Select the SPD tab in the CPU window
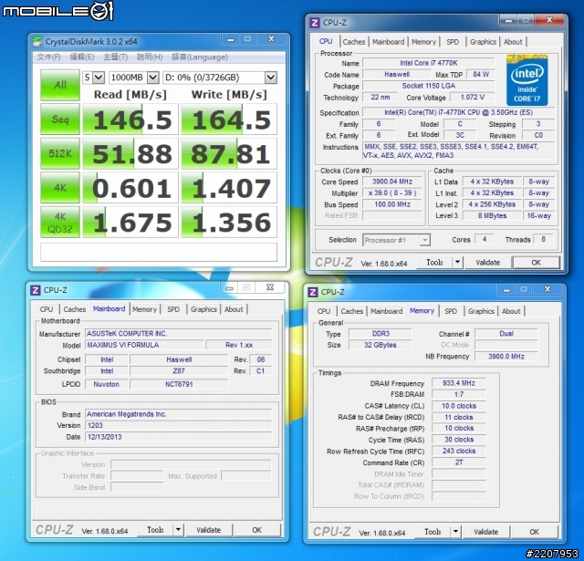The width and height of the screenshot is (584, 561). [x=453, y=42]
